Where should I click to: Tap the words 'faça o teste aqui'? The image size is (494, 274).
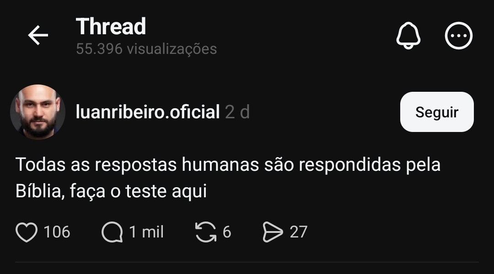(138, 191)
